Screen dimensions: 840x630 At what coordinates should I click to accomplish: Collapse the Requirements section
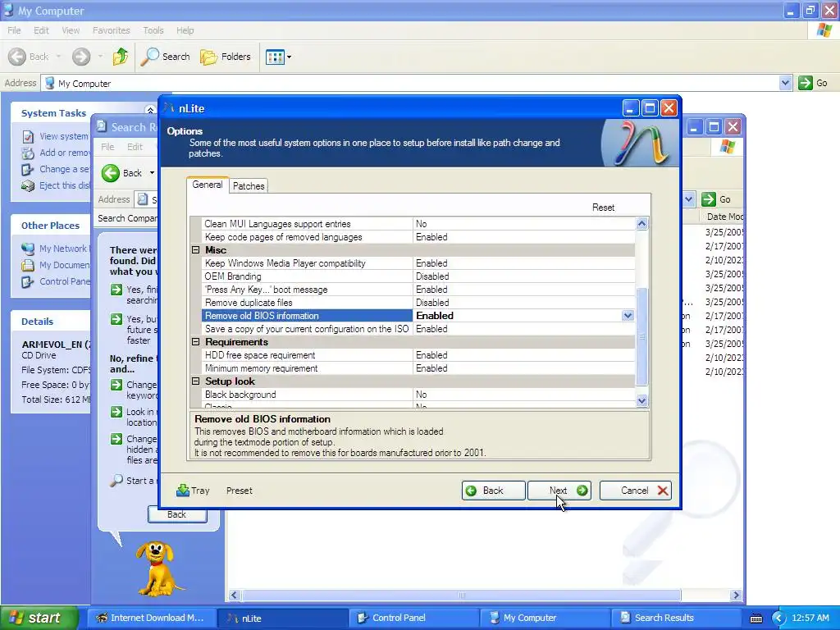point(196,342)
